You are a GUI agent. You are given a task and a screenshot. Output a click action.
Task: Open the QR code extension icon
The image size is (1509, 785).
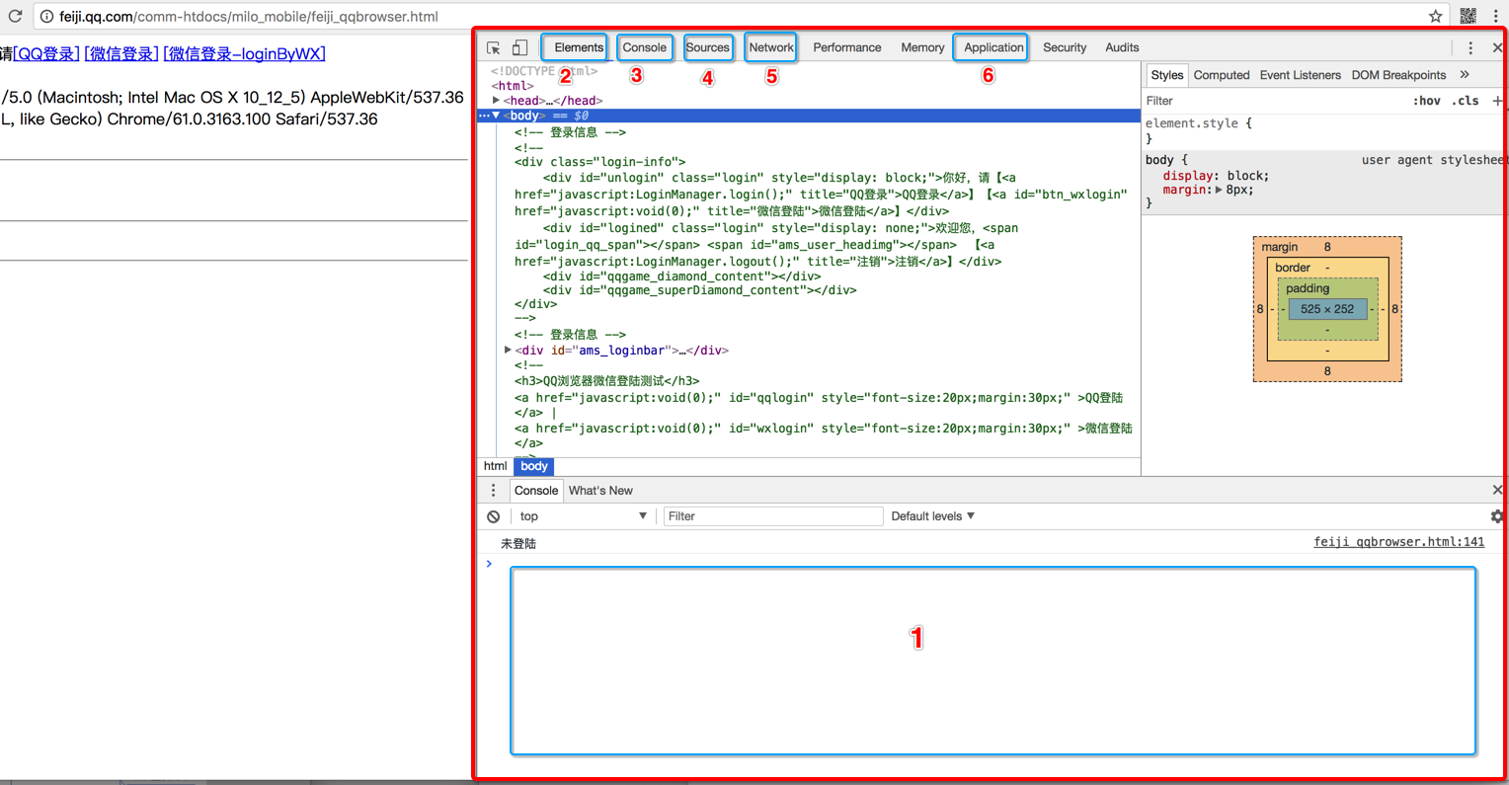coord(1469,16)
